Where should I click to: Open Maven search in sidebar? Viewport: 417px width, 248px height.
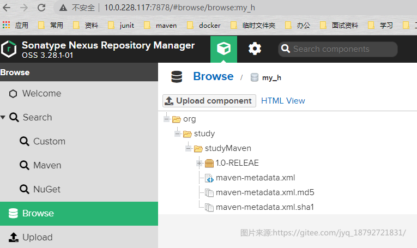79,165
